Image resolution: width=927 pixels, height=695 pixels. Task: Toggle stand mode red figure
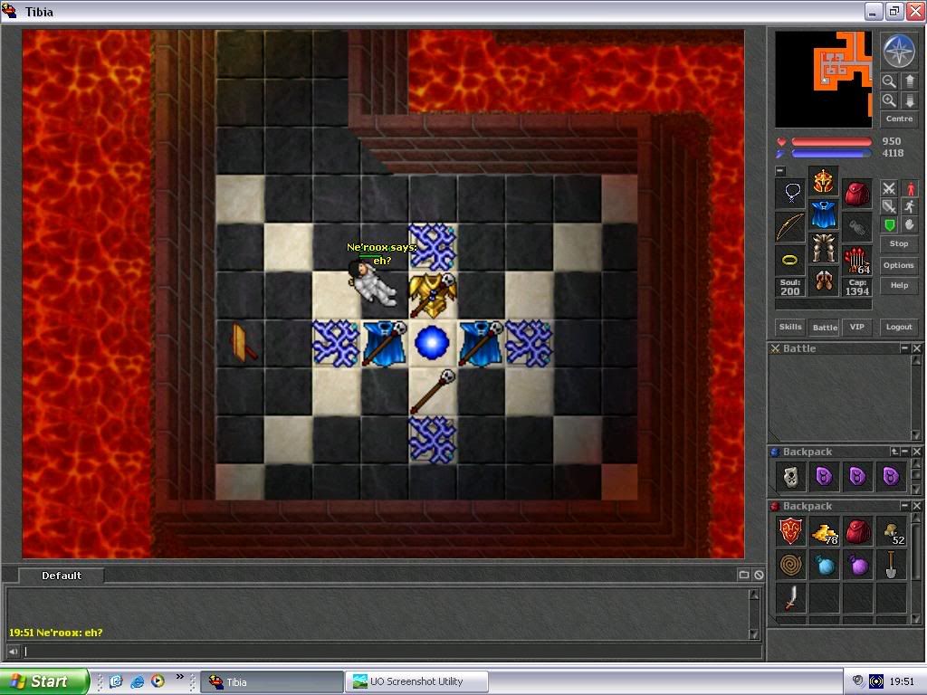[x=910, y=188]
